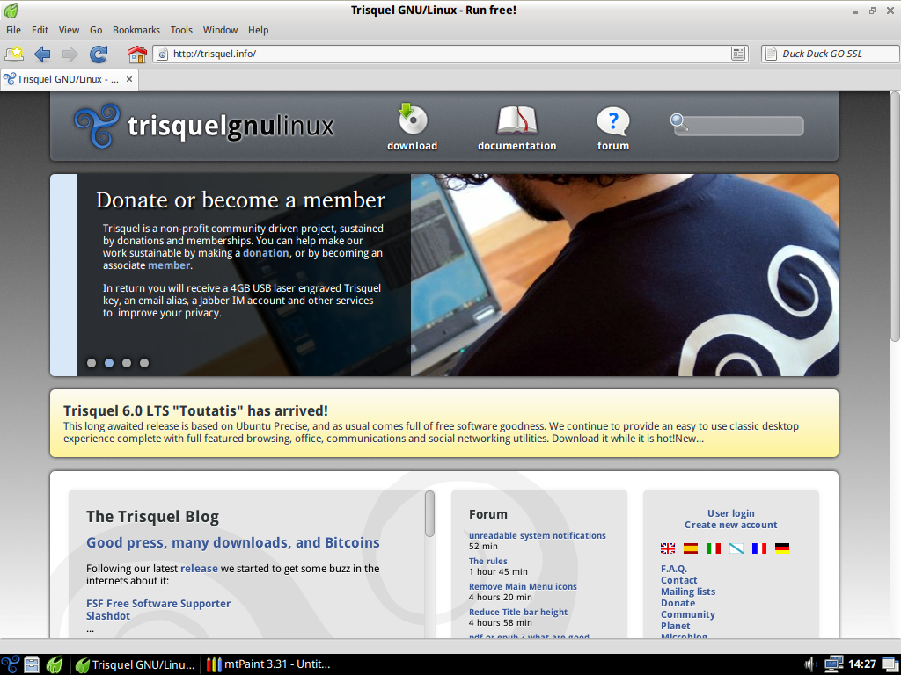Screen dimensions: 901x675
Task: Open the Community link in sidebar
Action: (688, 614)
